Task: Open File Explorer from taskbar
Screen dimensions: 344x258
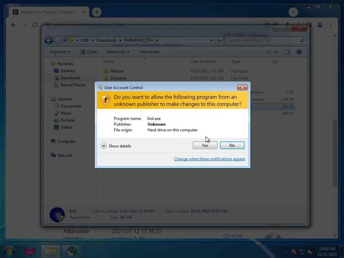Action: 51,251
